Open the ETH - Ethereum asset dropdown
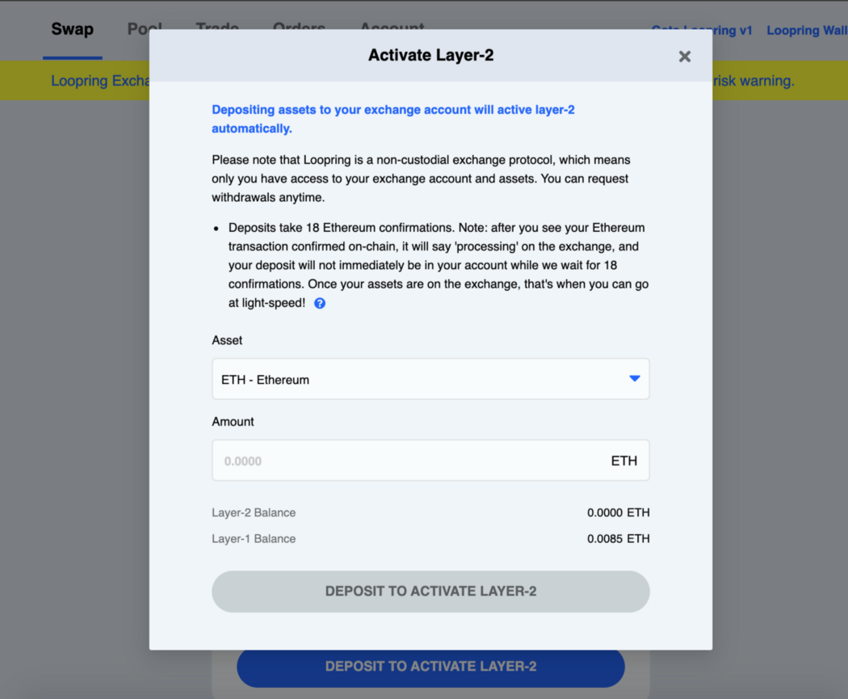This screenshot has height=699, width=848. tap(430, 379)
